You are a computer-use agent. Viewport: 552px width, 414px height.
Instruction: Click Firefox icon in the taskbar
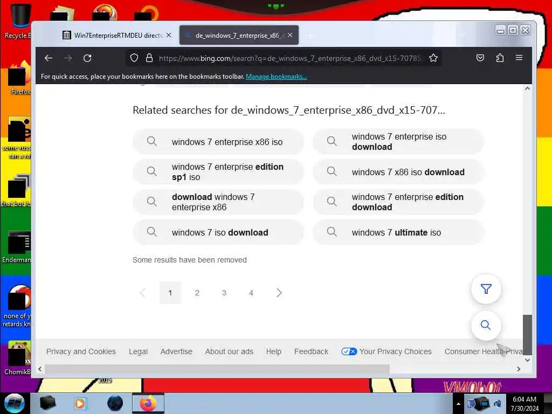(x=148, y=403)
